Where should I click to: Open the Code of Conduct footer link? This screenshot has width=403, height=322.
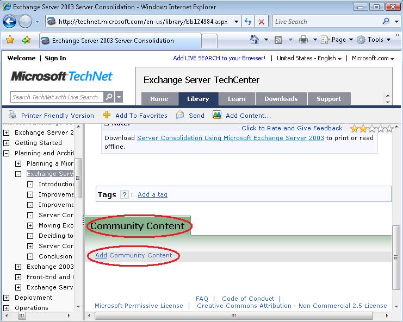click(248, 299)
